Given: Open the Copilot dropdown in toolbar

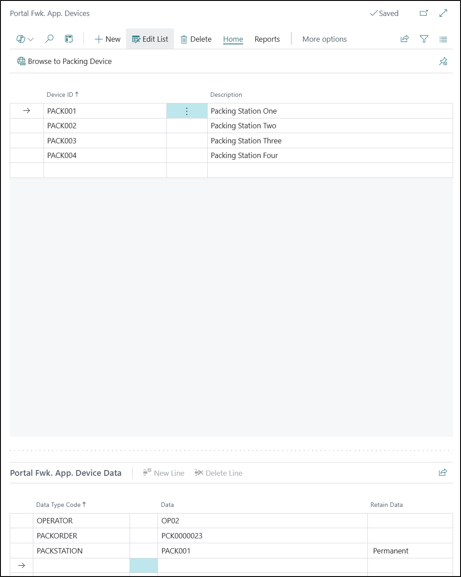Looking at the screenshot, I should (25, 39).
